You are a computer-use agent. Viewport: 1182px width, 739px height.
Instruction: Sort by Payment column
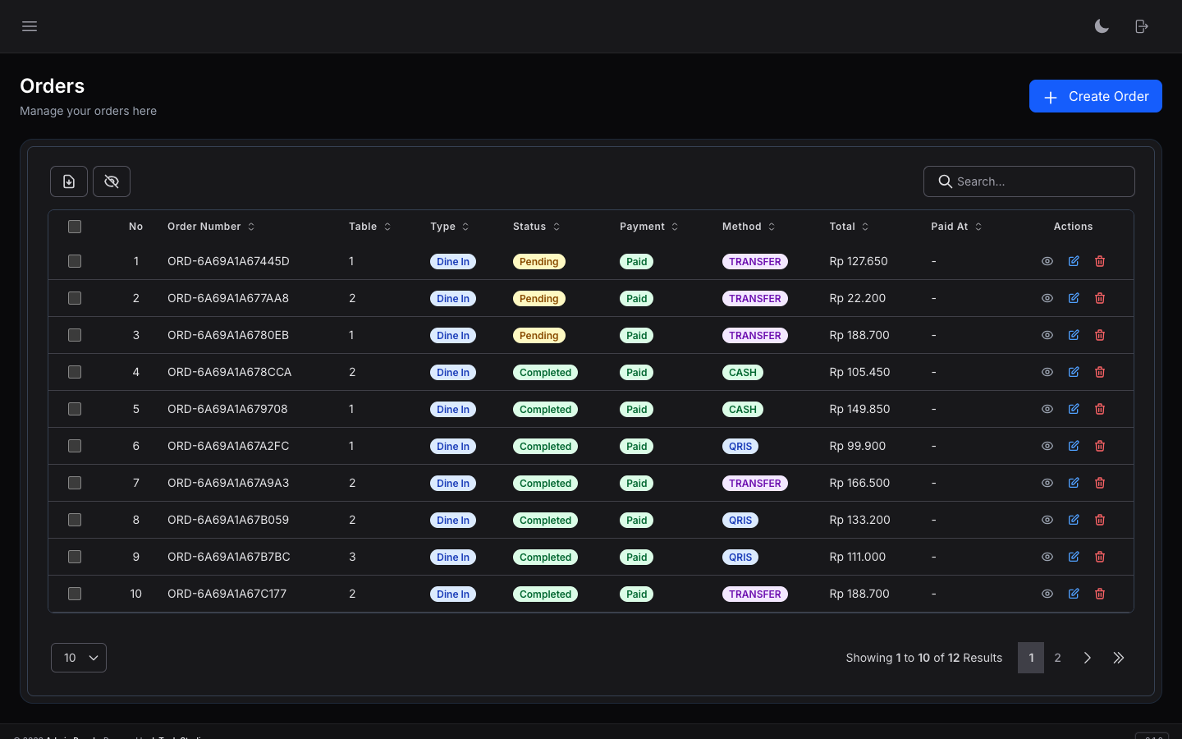coord(649,227)
